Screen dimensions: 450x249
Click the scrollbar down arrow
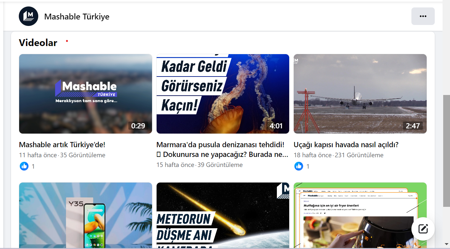tap(446, 244)
